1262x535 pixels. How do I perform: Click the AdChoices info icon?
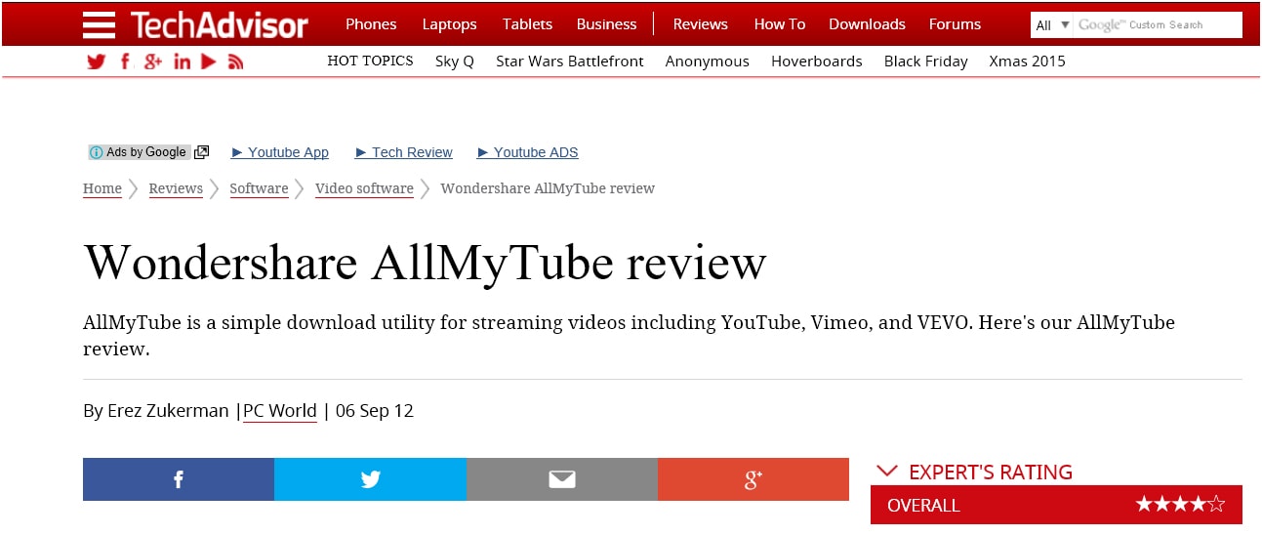click(96, 152)
